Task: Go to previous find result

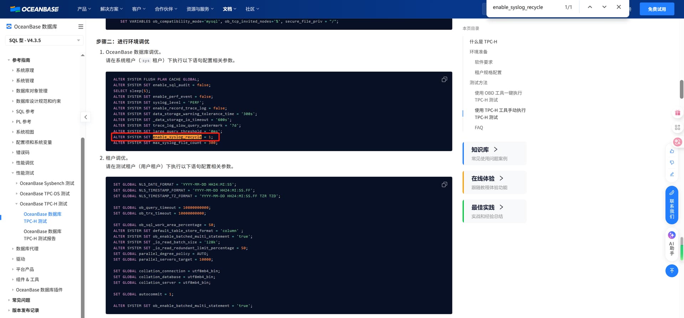Action: pos(590,7)
